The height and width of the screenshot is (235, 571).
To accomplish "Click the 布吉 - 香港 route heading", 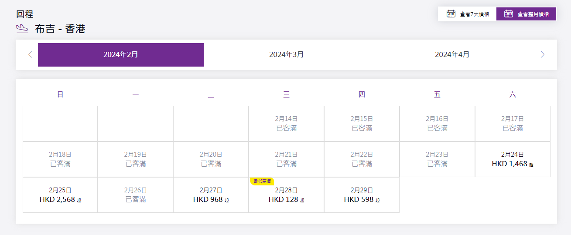I will [60, 29].
